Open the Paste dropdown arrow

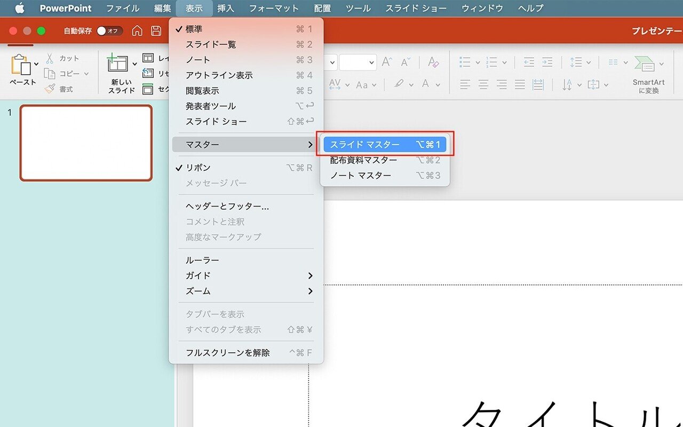pyautogui.click(x=36, y=64)
